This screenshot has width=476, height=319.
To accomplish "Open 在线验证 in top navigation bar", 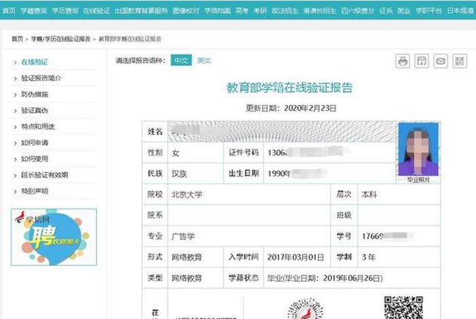I will [97, 11].
